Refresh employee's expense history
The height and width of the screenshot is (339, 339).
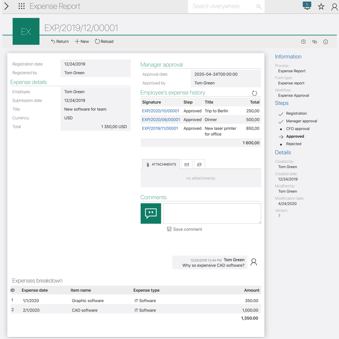[x=254, y=93]
